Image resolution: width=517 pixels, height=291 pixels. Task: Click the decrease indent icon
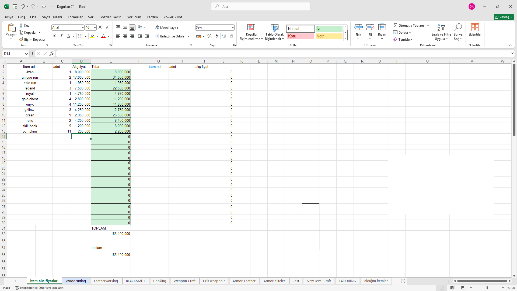pos(140,36)
